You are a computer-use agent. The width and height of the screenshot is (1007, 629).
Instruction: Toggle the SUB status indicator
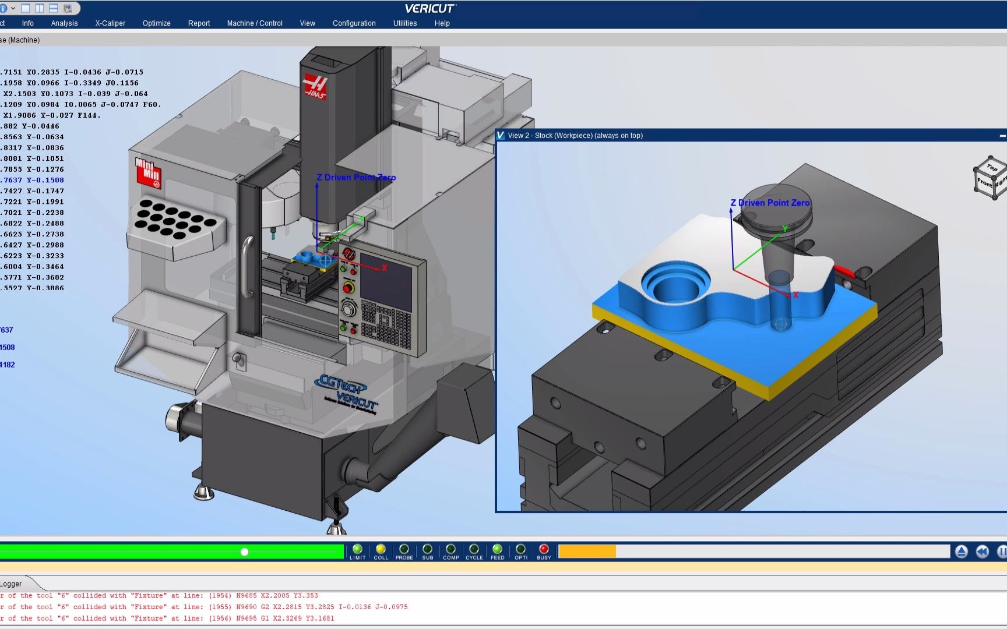pos(427,548)
